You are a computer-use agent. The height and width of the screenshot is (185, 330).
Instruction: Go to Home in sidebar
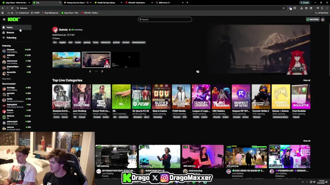click(16, 27)
